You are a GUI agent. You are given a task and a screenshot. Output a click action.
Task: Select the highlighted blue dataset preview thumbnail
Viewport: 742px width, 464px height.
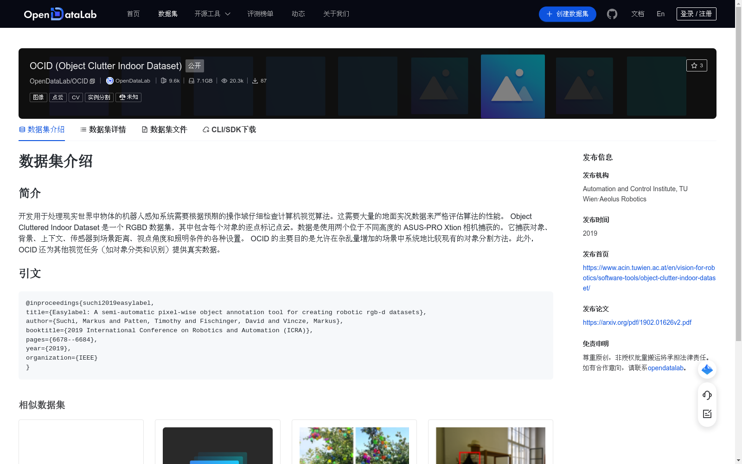pyautogui.click(x=512, y=86)
